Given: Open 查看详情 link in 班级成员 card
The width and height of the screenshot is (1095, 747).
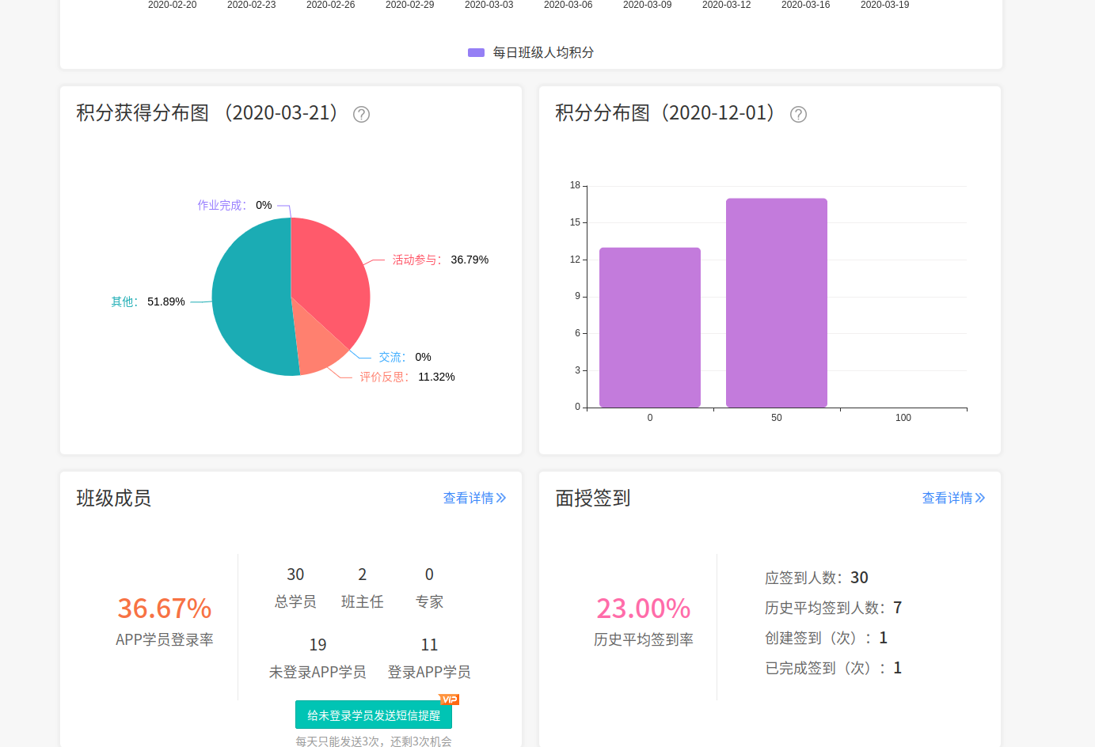Looking at the screenshot, I should (x=474, y=498).
